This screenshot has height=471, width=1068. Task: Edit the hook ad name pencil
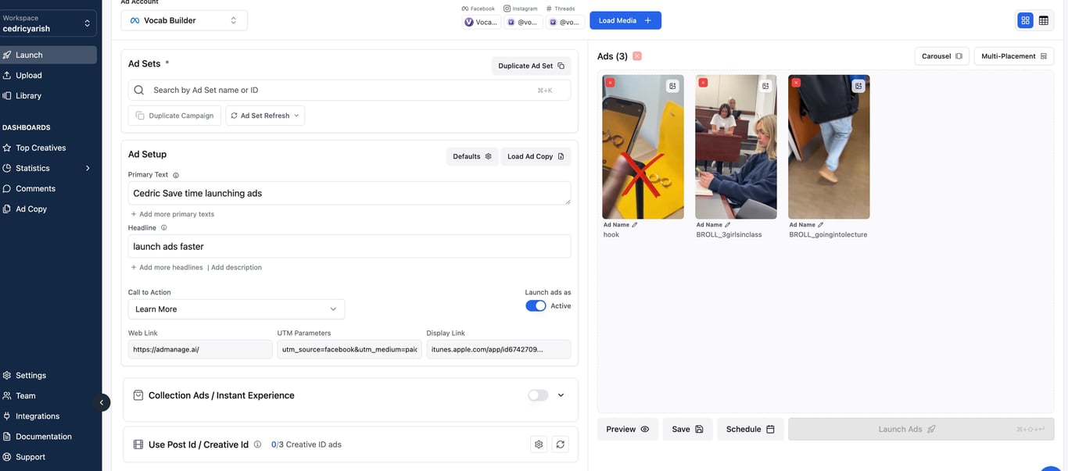634,225
